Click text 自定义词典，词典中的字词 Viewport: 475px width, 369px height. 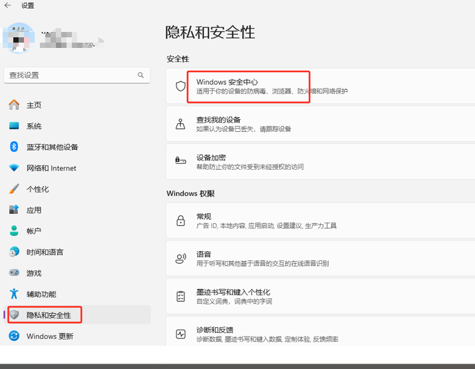pos(234,301)
